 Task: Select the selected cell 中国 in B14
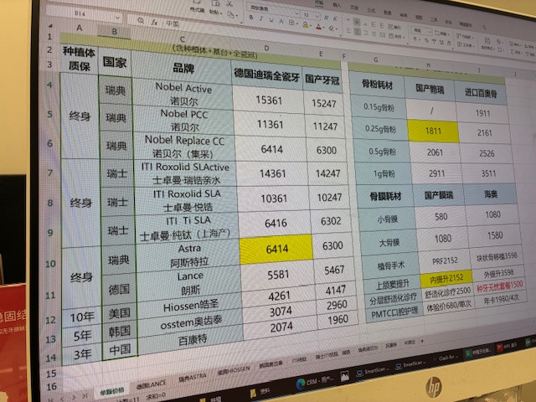pos(120,349)
